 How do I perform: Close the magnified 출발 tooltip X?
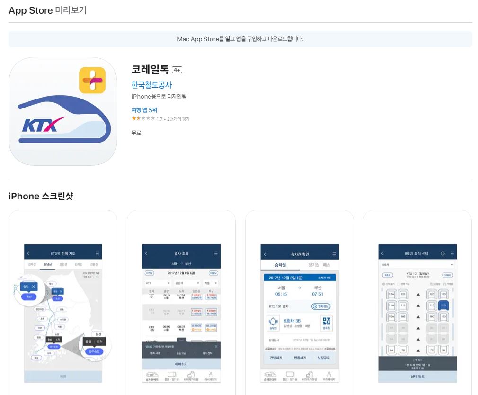point(34,287)
